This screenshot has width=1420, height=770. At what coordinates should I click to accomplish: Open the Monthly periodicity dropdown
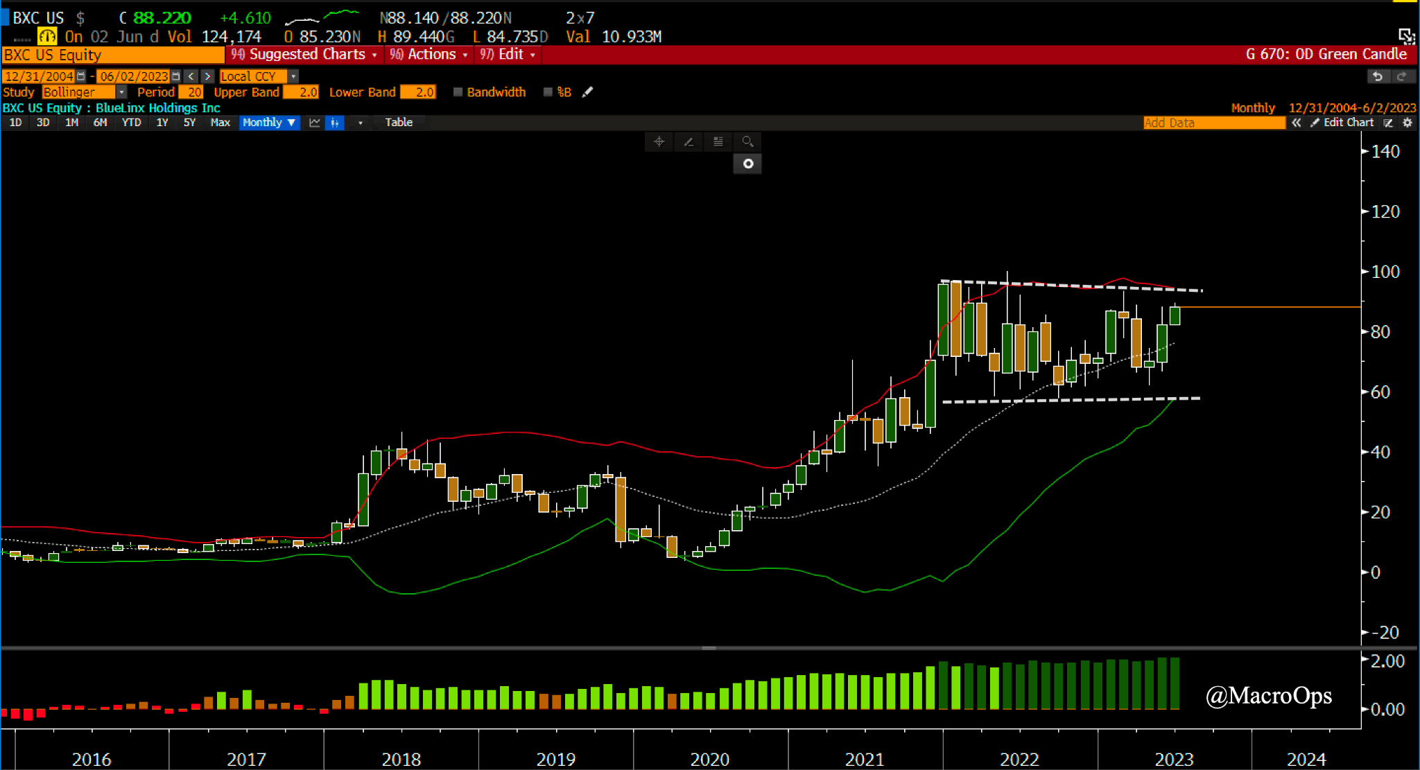pos(269,123)
